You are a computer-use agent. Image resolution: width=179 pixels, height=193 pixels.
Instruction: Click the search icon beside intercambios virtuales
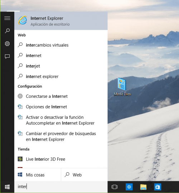click(20, 45)
